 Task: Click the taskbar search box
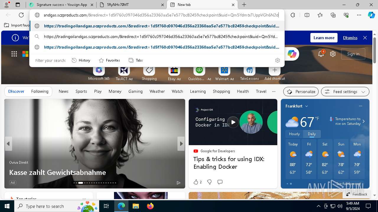56,206
